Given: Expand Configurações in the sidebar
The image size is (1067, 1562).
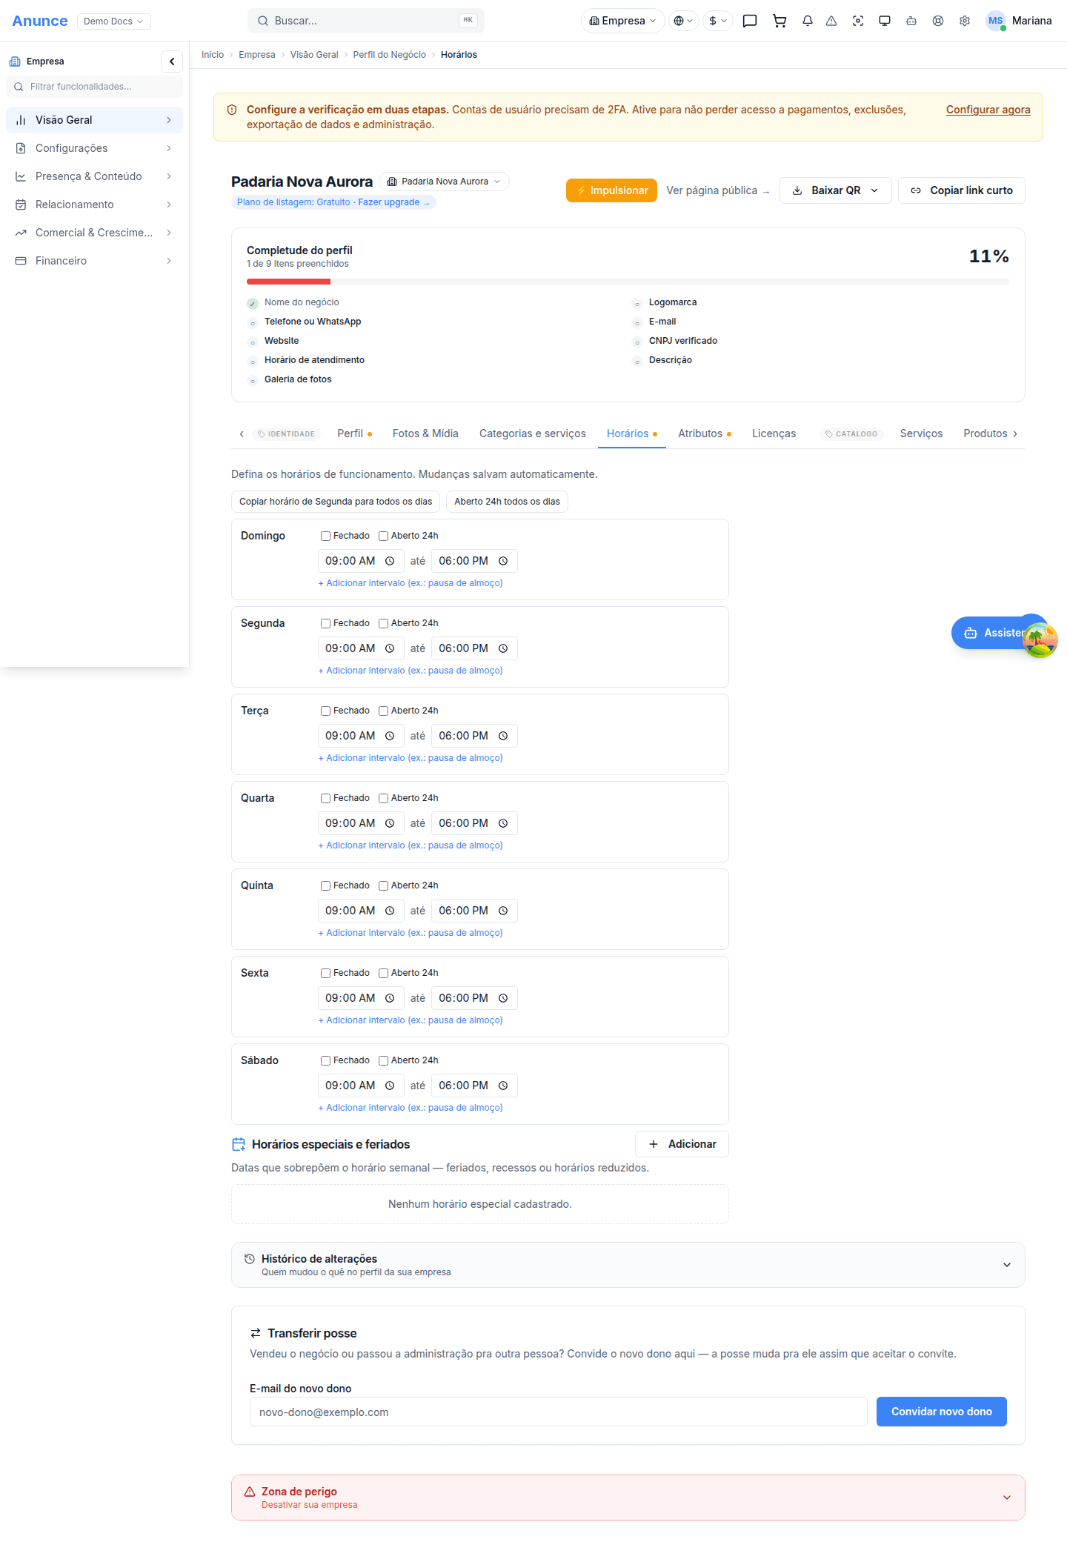Looking at the screenshot, I should point(94,148).
